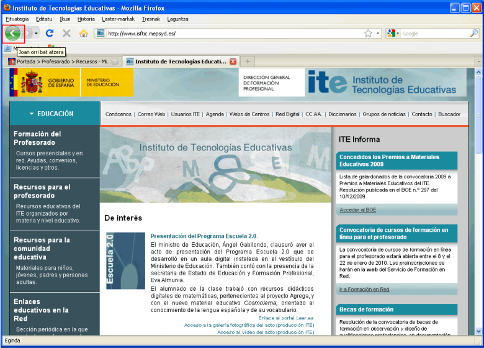Open the Laguntza menu

click(x=177, y=19)
